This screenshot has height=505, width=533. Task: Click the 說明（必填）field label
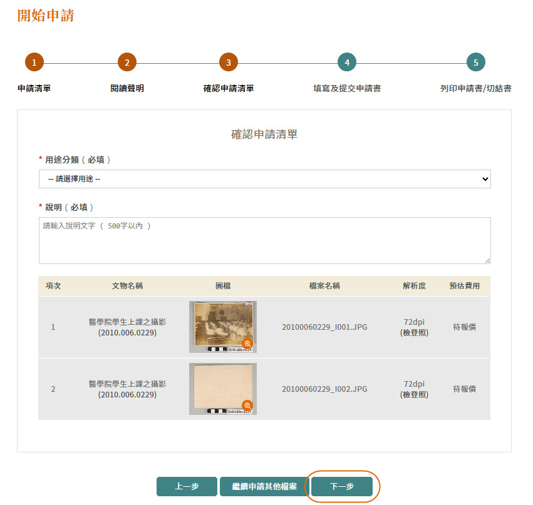pyautogui.click(x=70, y=207)
